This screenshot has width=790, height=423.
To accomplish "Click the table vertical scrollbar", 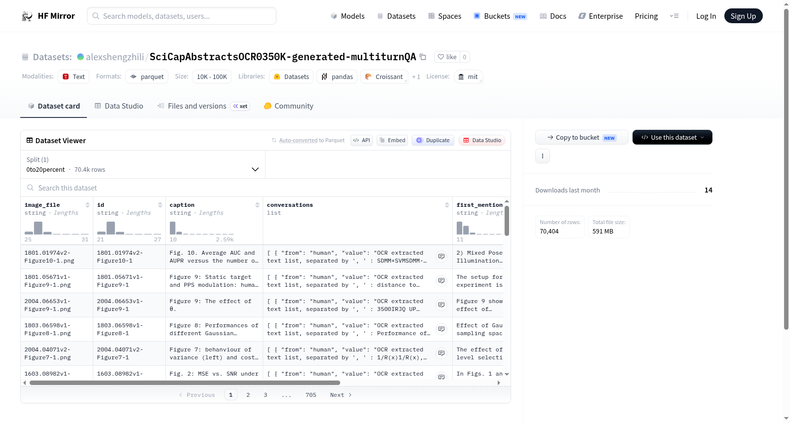I will click(x=507, y=221).
